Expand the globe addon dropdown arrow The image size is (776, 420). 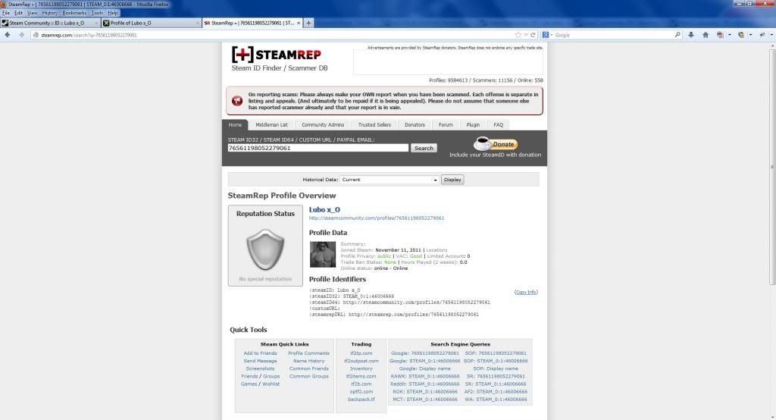pos(750,35)
